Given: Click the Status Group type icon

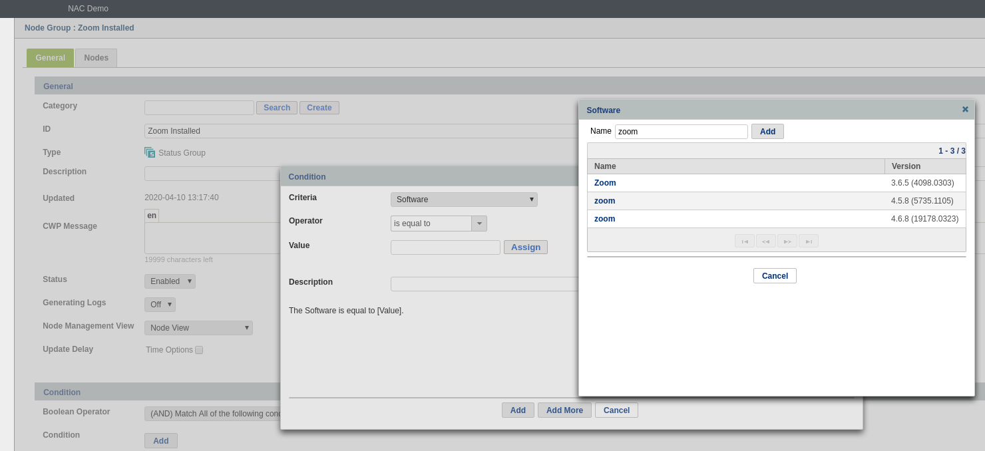Looking at the screenshot, I should (150, 152).
